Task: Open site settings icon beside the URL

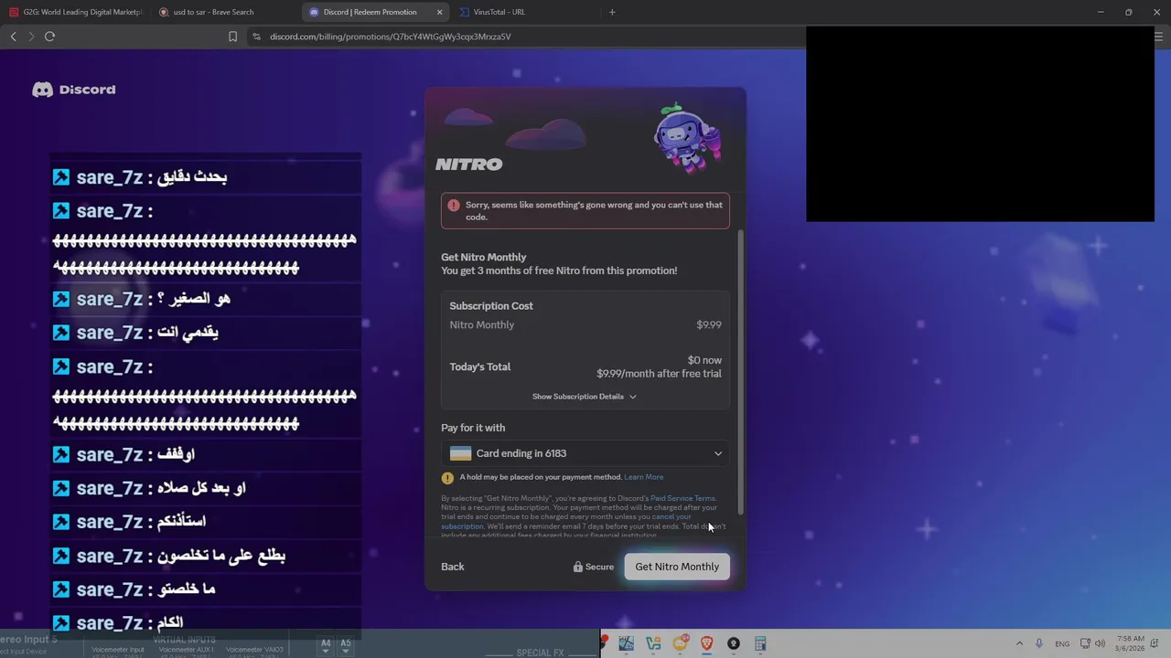Action: tap(256, 37)
